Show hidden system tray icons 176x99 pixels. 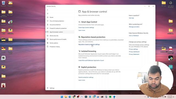coord(145,97)
